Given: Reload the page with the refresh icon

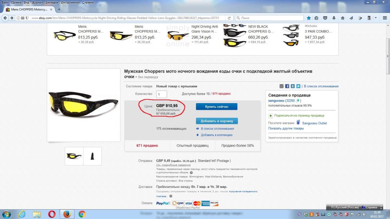Looking at the screenshot, I should [229, 18].
